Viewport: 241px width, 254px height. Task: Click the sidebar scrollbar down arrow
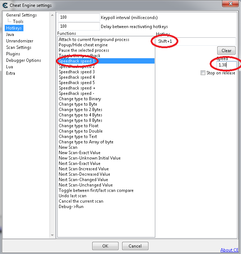click(x=52, y=235)
